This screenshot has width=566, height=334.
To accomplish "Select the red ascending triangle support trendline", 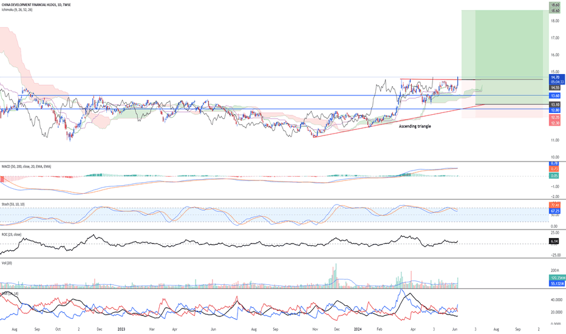I will [x=399, y=121].
